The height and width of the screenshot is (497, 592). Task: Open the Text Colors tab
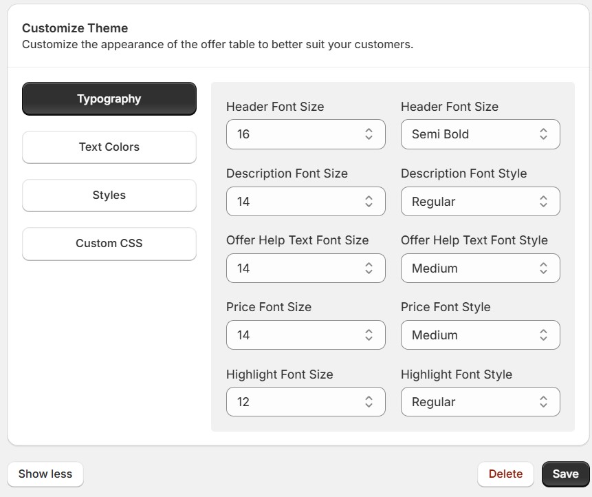(109, 147)
